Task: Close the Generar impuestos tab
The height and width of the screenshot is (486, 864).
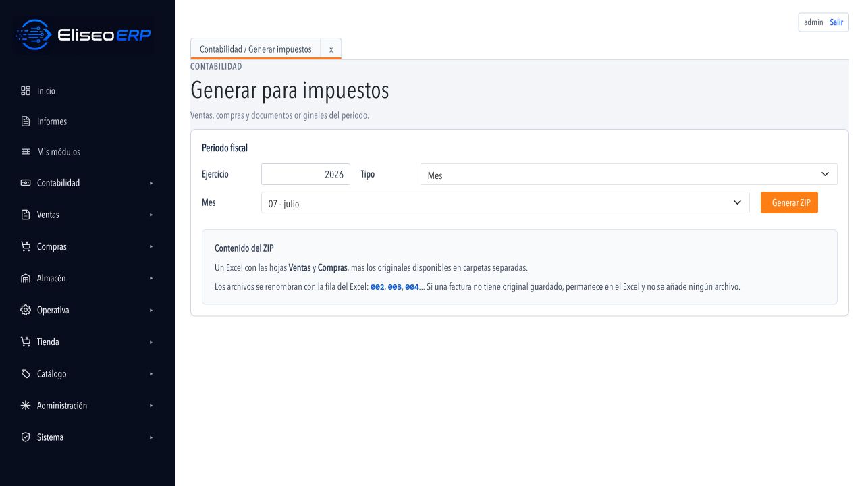Action: [331, 49]
